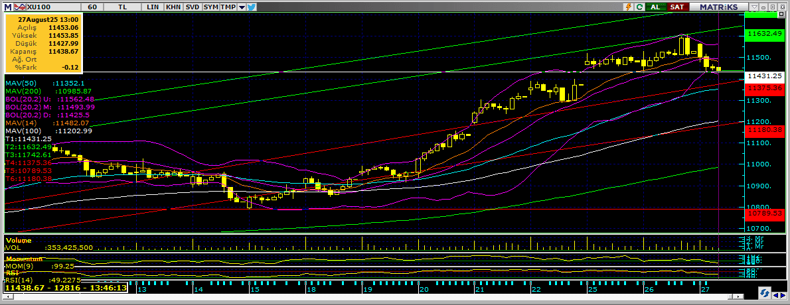Click the Matriks M logo icon
The width and height of the screenshot is (790, 305).
tap(7, 6)
